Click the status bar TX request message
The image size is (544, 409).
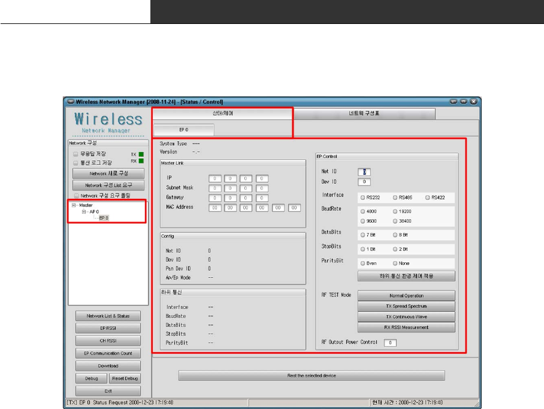pyautogui.click(x=120, y=402)
